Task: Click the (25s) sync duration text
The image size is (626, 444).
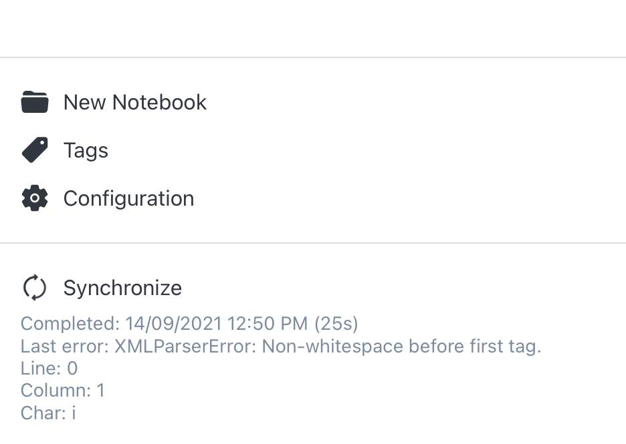Action: (x=337, y=323)
